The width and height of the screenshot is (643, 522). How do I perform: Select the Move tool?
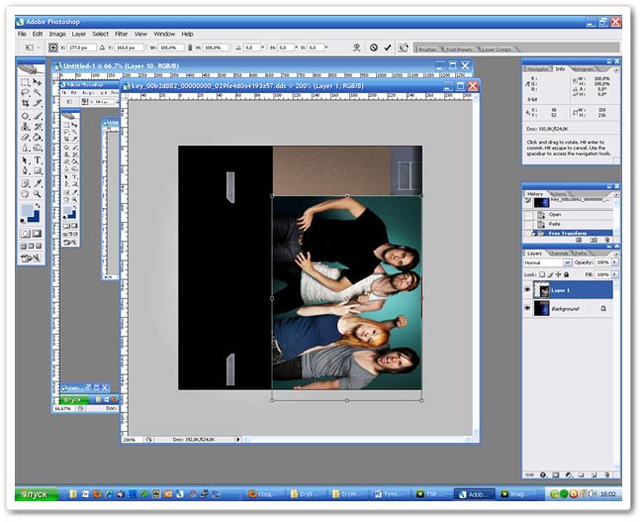(x=38, y=81)
